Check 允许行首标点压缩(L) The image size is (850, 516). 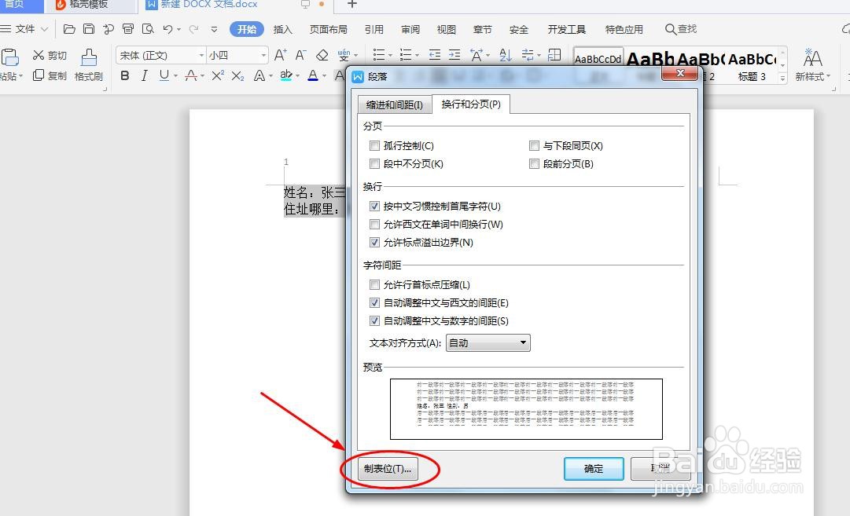(x=374, y=285)
